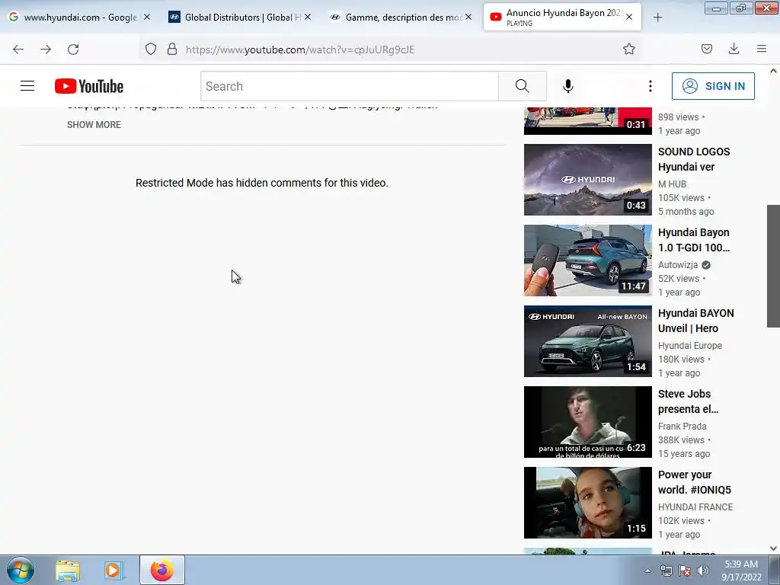Open the YouTube hamburger guide menu
The height and width of the screenshot is (585, 780).
point(27,86)
